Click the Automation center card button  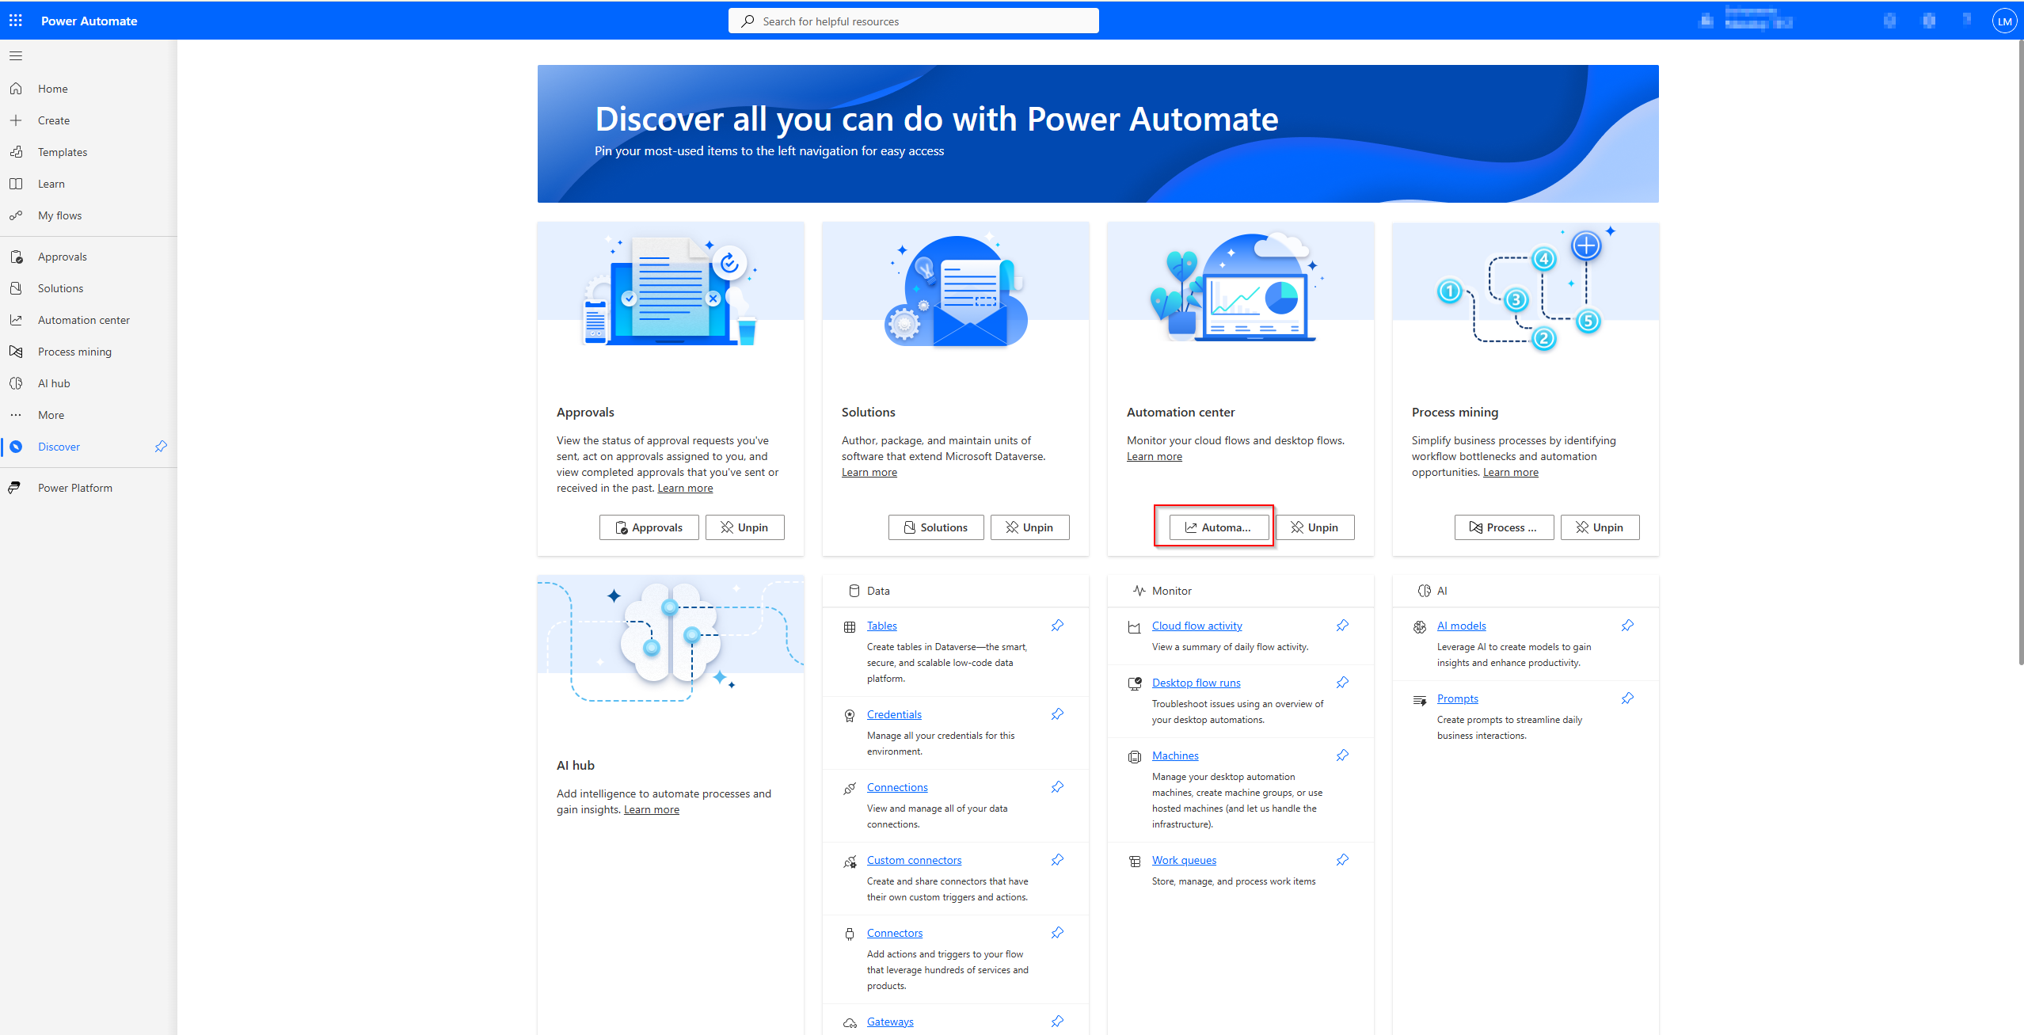(1218, 527)
